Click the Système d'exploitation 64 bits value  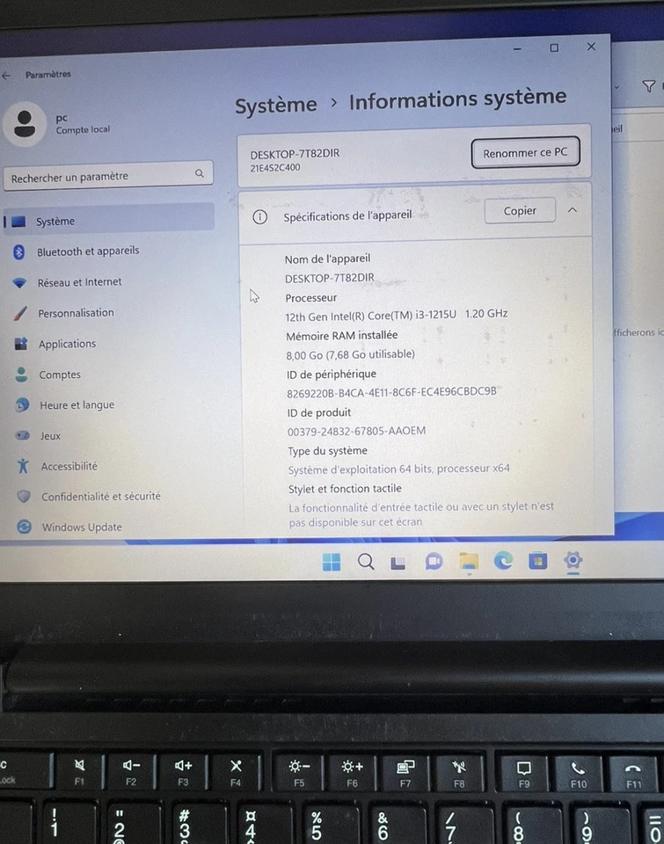coord(398,469)
